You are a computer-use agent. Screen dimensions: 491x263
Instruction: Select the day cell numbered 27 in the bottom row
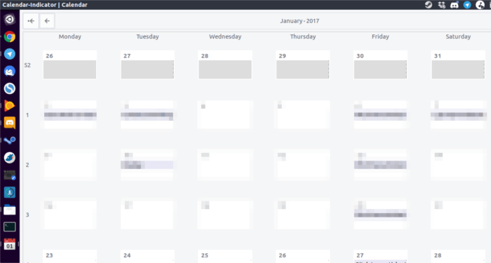[380, 257]
